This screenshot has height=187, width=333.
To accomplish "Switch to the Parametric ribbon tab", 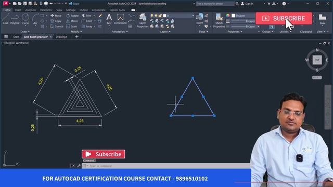I will point(46,10).
